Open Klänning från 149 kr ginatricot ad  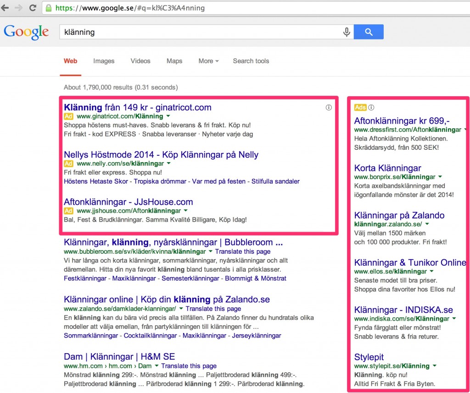138,107
